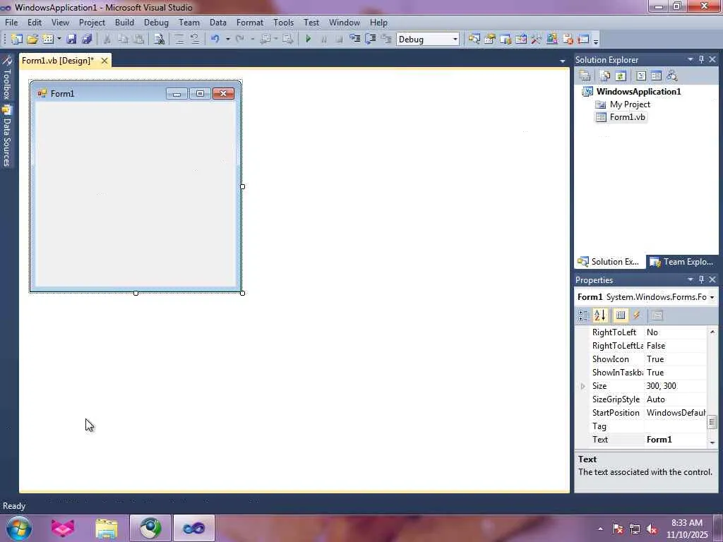Screen dimensions: 723x542
Task: Open toolbar overflow options arrow
Action: (x=596, y=40)
